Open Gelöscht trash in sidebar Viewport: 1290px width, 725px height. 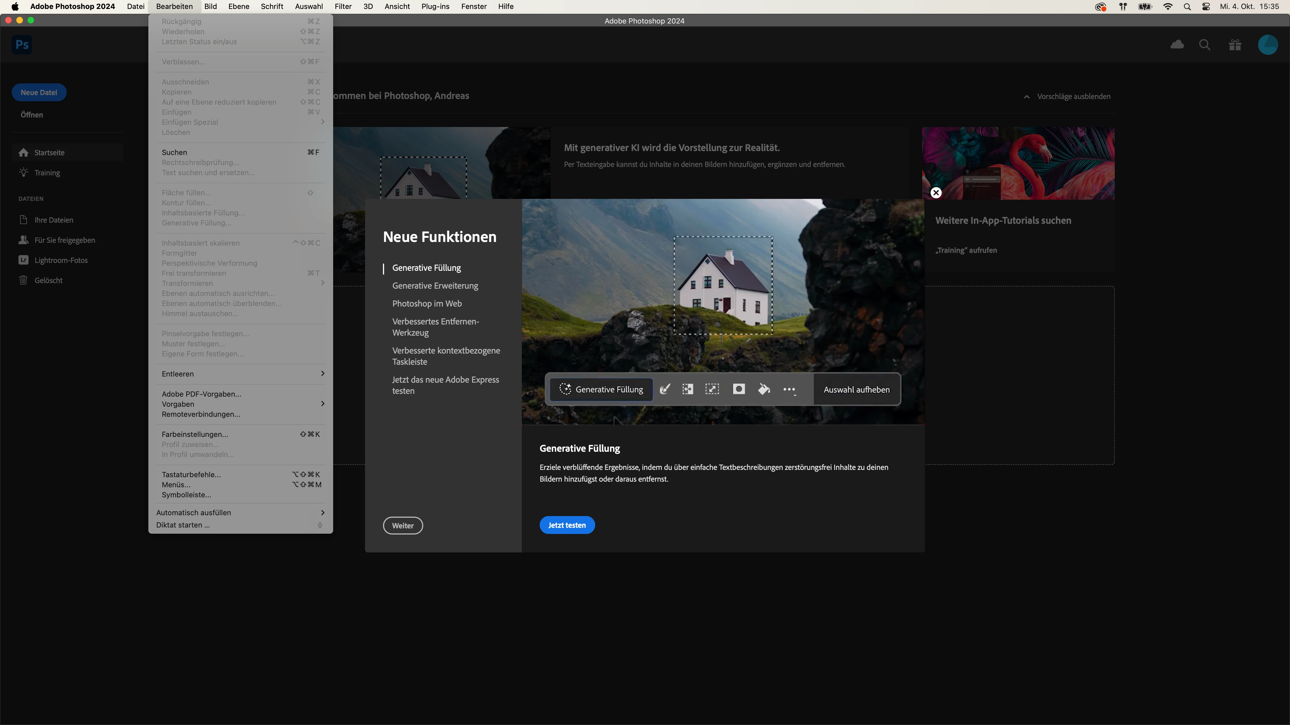(x=48, y=280)
